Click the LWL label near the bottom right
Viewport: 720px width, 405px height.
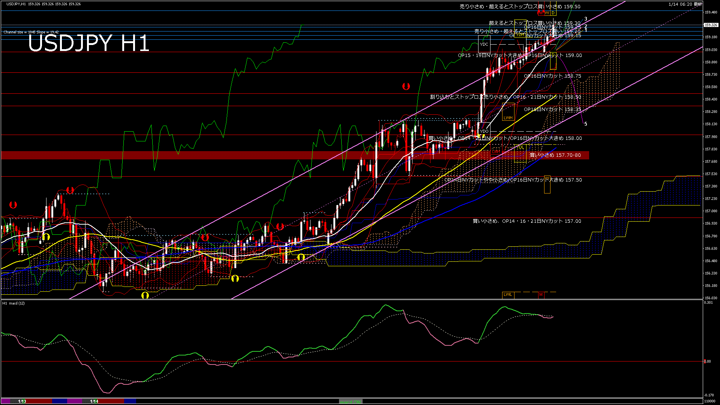(507, 295)
